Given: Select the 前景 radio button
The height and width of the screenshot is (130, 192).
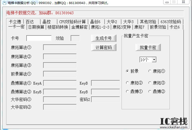Looking at the screenshot, I should click(x=127, y=71).
